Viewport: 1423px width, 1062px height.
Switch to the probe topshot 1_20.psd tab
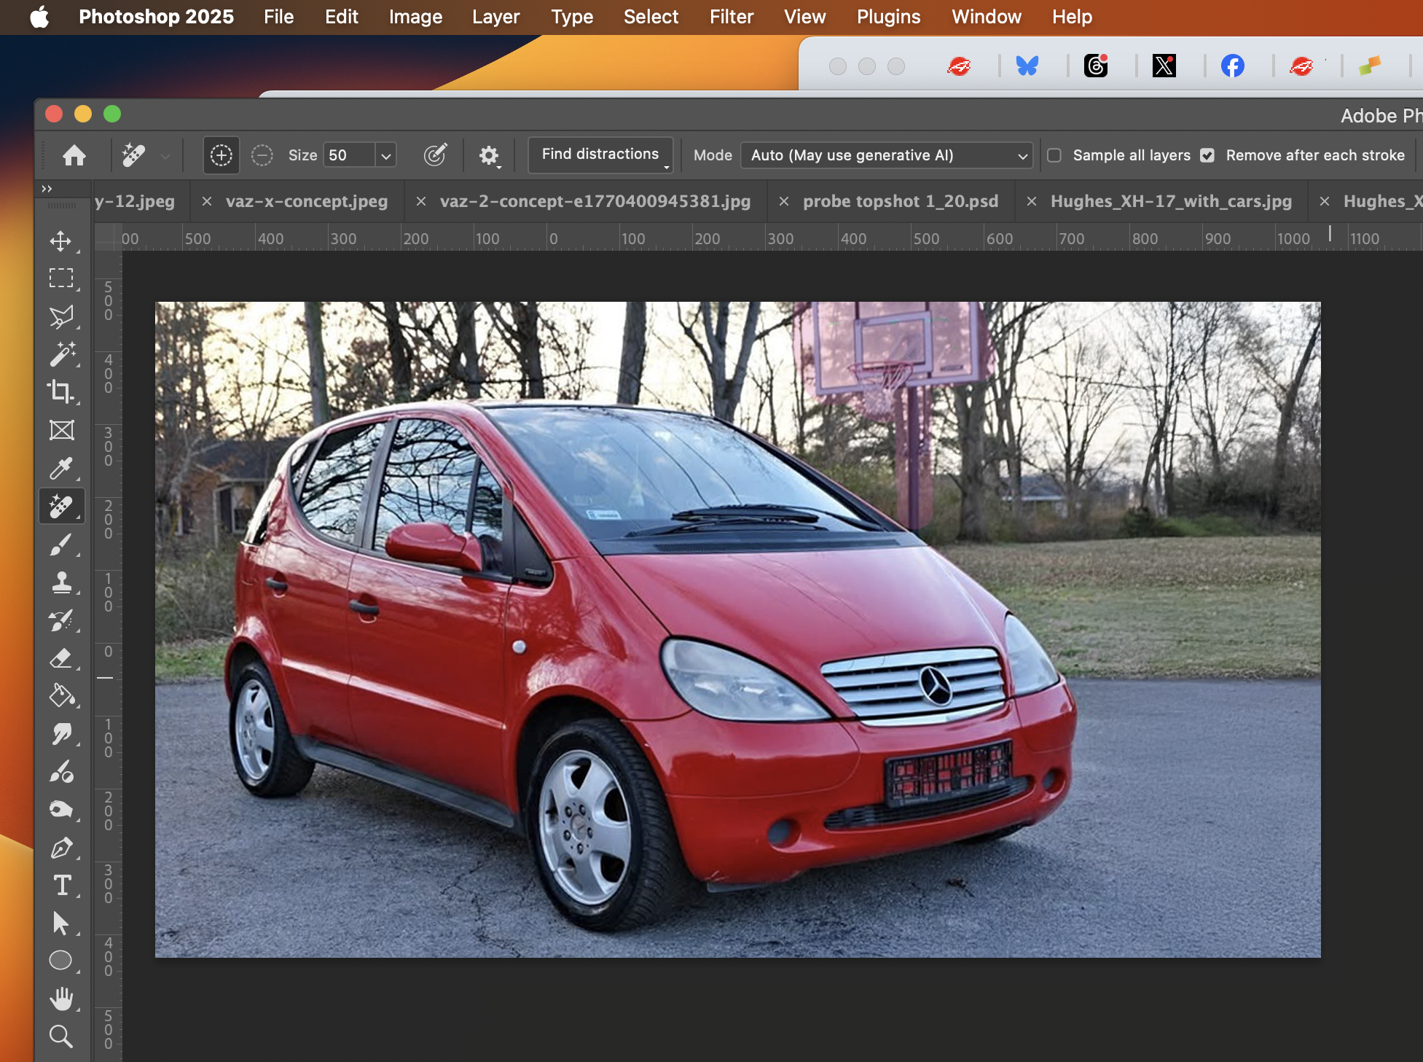(900, 201)
